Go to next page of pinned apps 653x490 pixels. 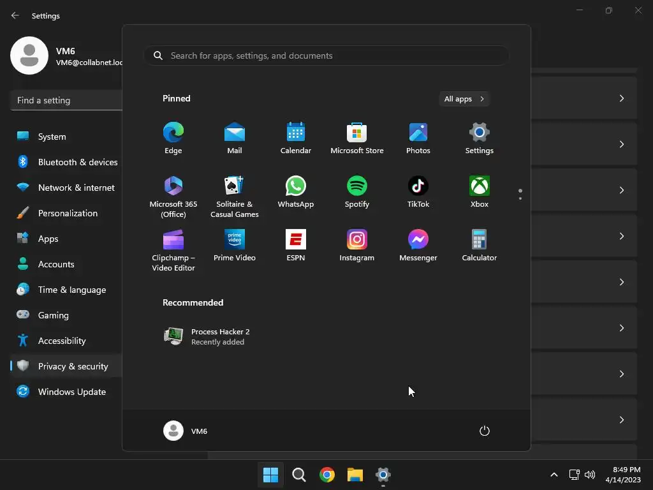click(520, 198)
